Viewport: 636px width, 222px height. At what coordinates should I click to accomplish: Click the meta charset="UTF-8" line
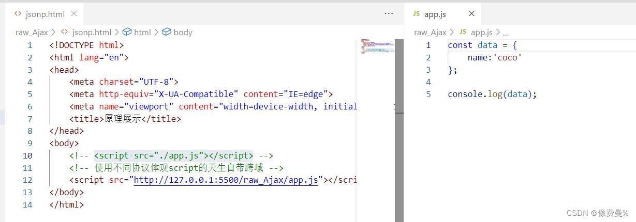click(x=124, y=82)
